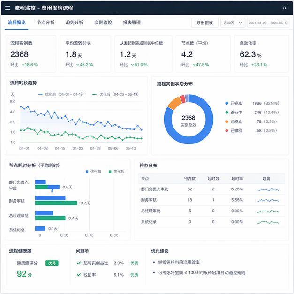Click the 环比 +18.6% text
Image resolution: width=294 pixels, height=294 pixels.
point(24,65)
